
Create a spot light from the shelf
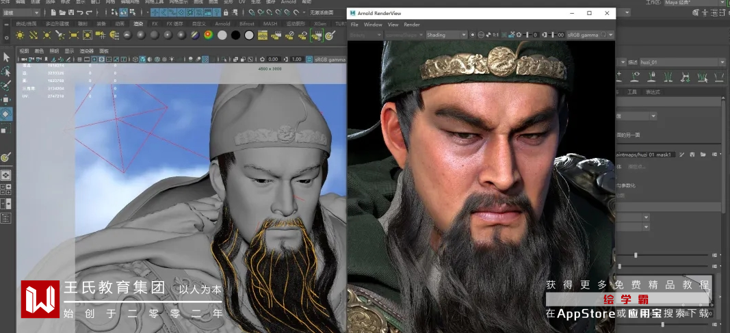[60, 35]
